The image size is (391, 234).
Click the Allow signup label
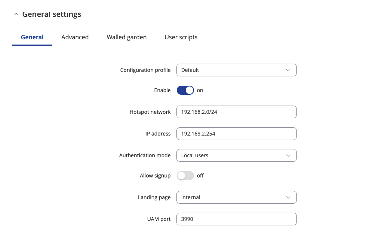click(155, 176)
